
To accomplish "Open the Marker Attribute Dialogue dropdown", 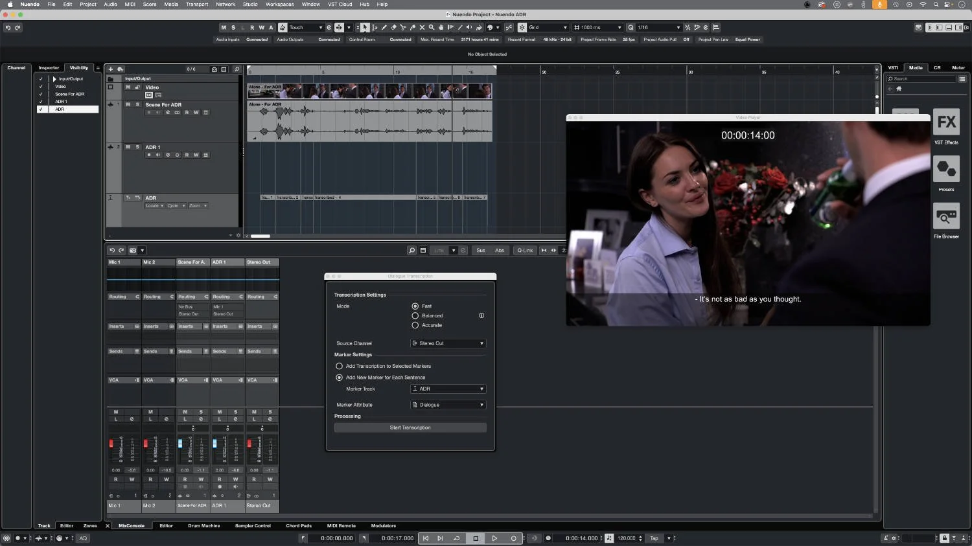I will pyautogui.click(x=448, y=405).
